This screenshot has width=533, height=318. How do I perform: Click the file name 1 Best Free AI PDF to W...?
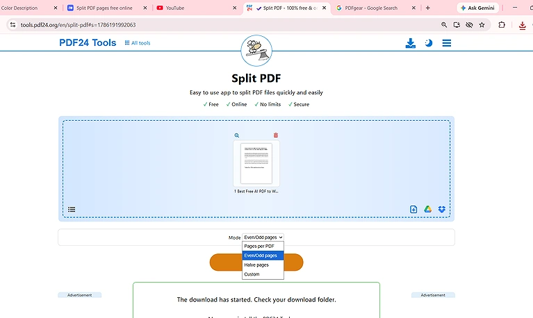click(256, 191)
